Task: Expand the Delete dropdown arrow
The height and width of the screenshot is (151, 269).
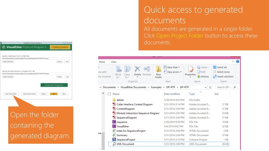Action: (x=137, y=77)
